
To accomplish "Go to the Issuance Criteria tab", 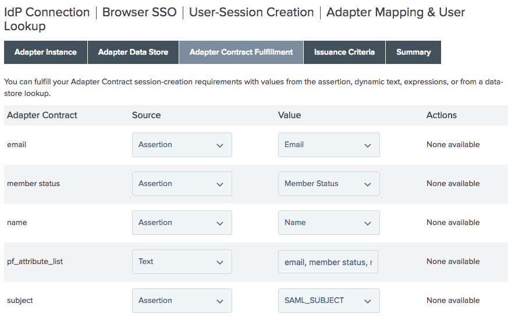I will click(x=344, y=52).
